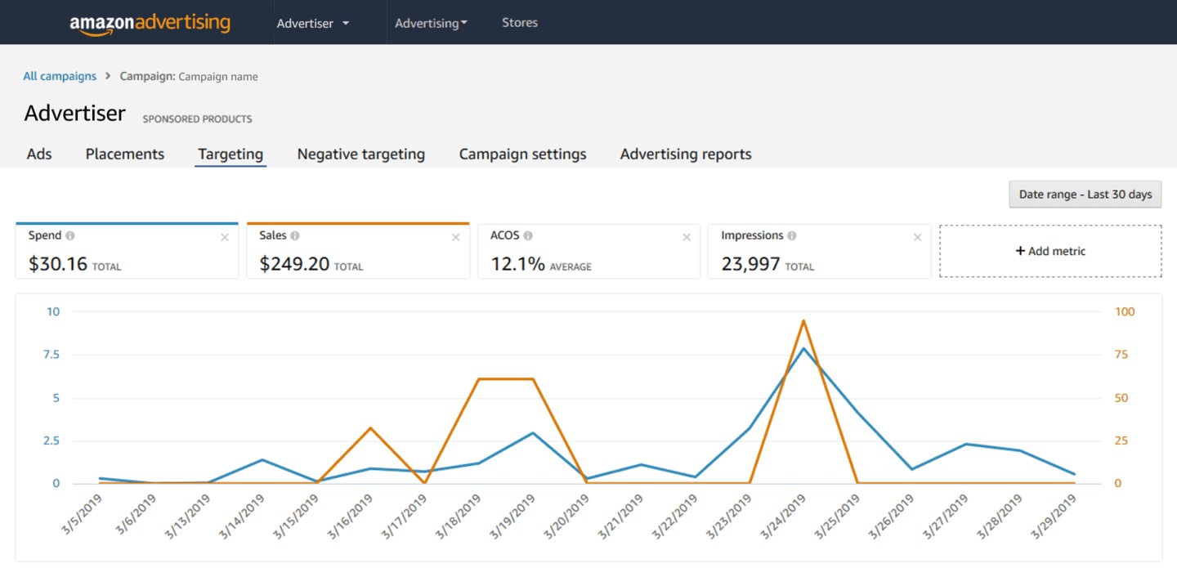Screen dimensions: 1177x568
Task: Click the info icon beside Impressions
Action: pos(792,235)
